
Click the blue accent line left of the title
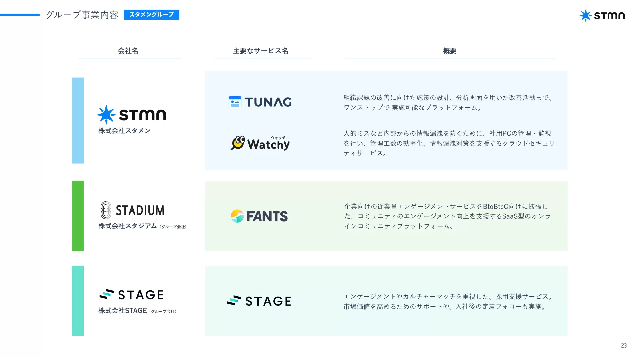20,15
